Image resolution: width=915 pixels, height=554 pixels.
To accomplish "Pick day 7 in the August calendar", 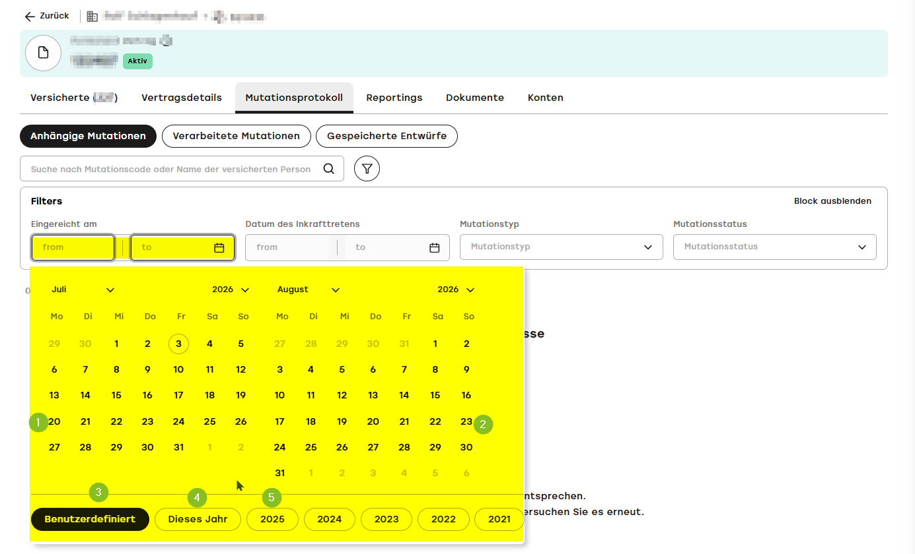I will [404, 369].
